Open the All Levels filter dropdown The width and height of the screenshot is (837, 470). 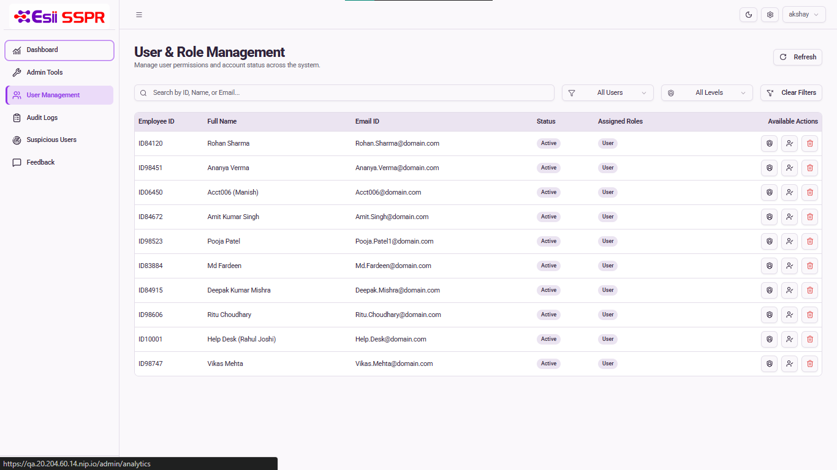pos(707,92)
